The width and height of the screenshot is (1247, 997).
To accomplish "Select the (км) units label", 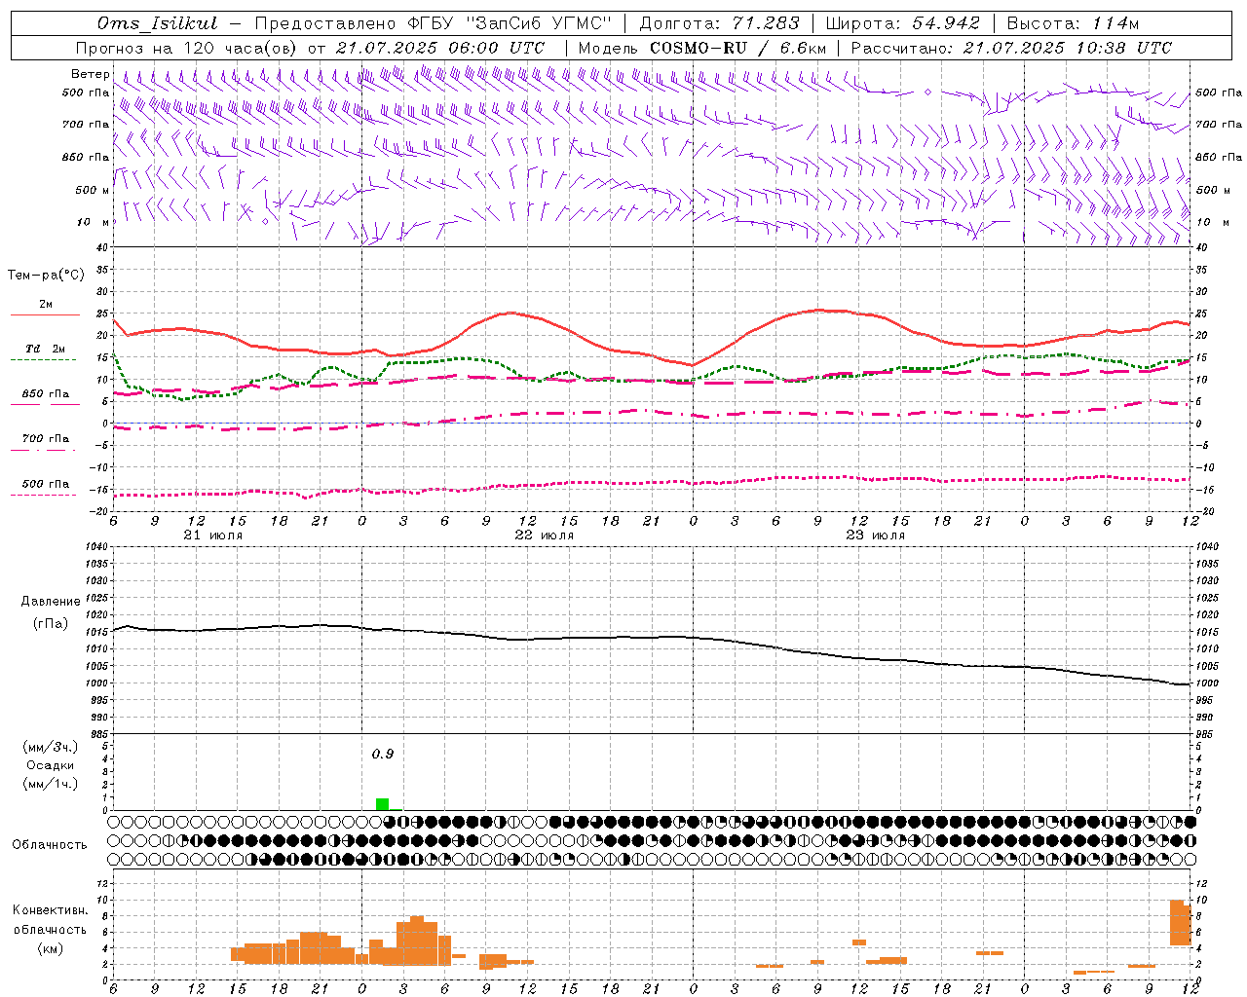I will (50, 948).
